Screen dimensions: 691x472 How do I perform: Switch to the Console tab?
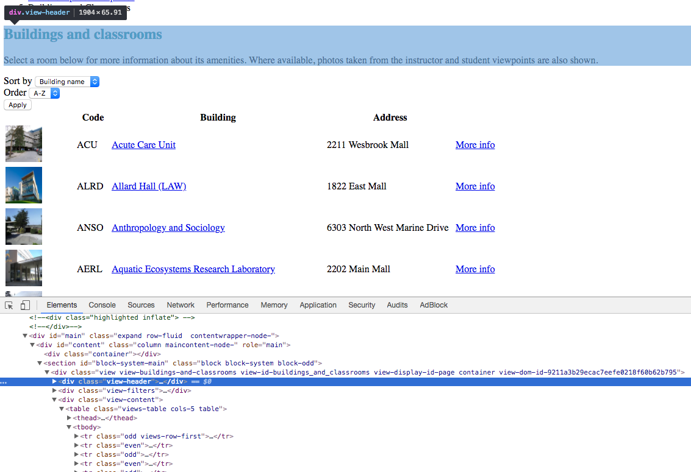pos(102,305)
